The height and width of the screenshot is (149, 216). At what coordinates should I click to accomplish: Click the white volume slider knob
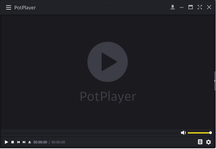pyautogui.click(x=211, y=133)
